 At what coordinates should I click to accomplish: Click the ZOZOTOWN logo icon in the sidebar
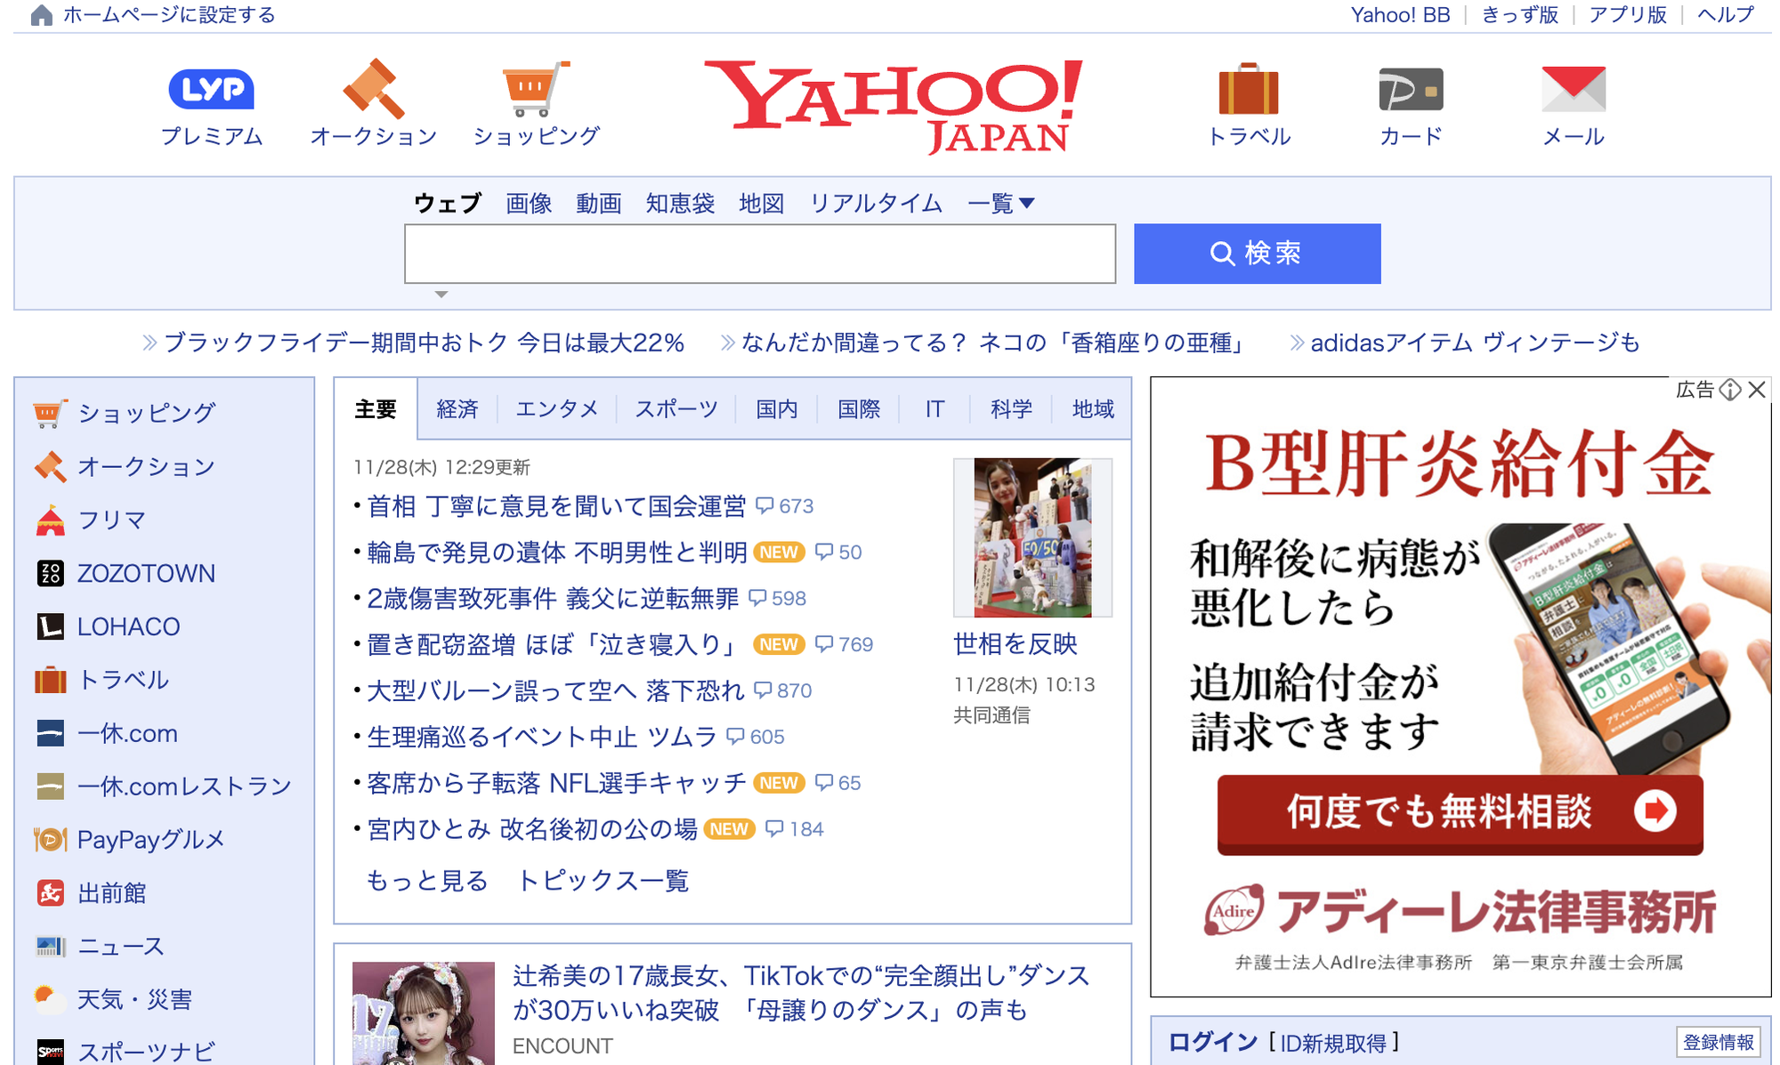pyautogui.click(x=50, y=573)
